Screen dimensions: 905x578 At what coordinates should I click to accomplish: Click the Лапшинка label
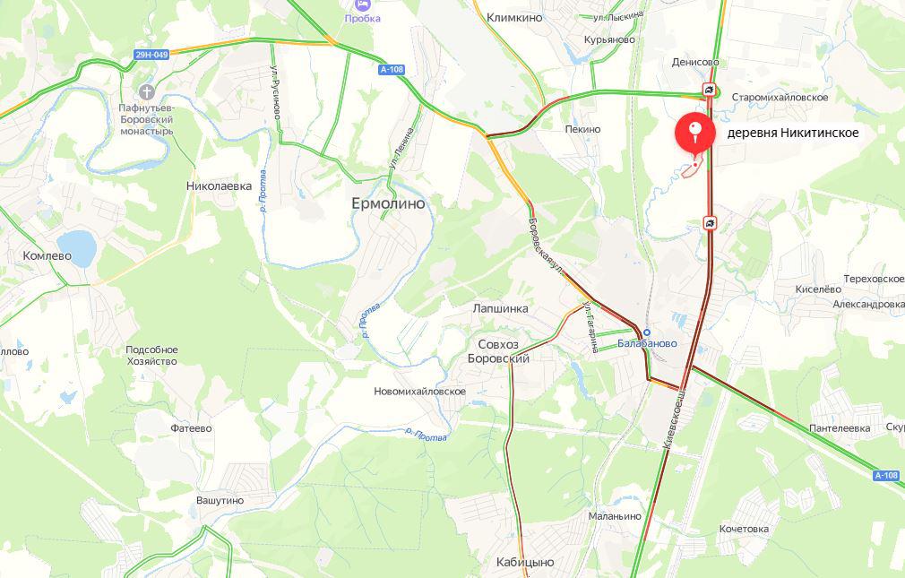[500, 308]
